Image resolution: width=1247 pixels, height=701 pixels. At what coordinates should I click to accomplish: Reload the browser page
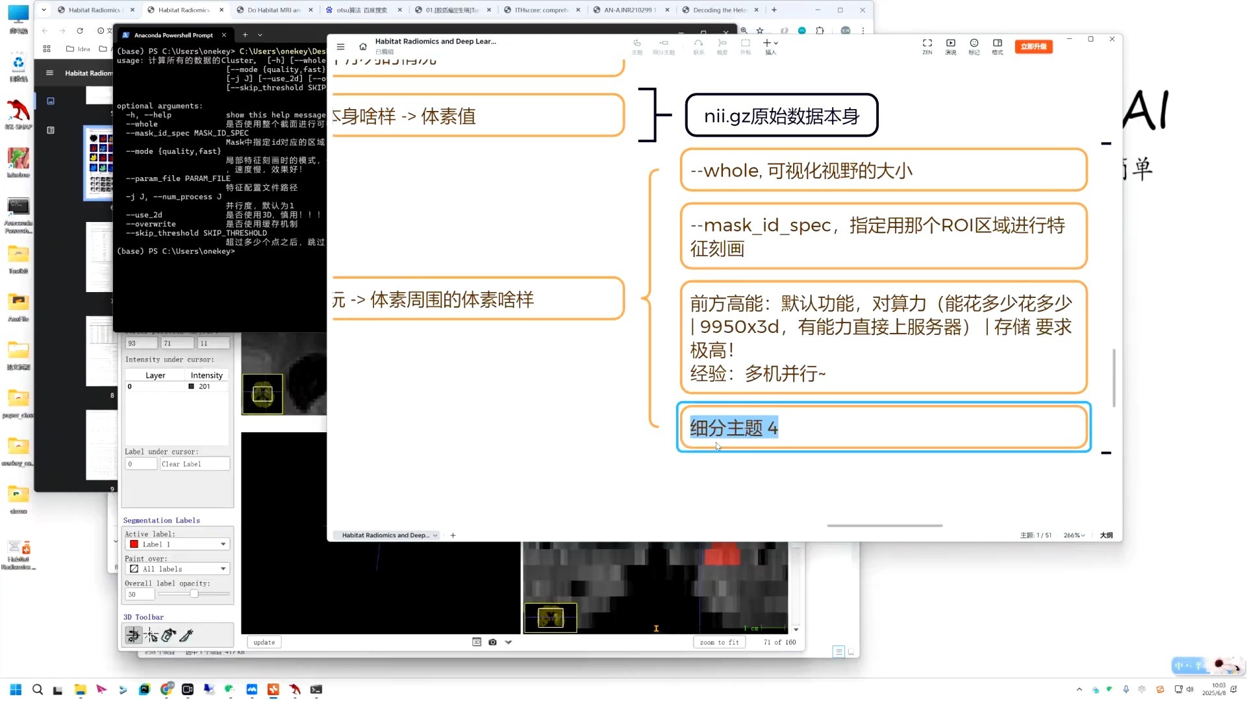[80, 31]
